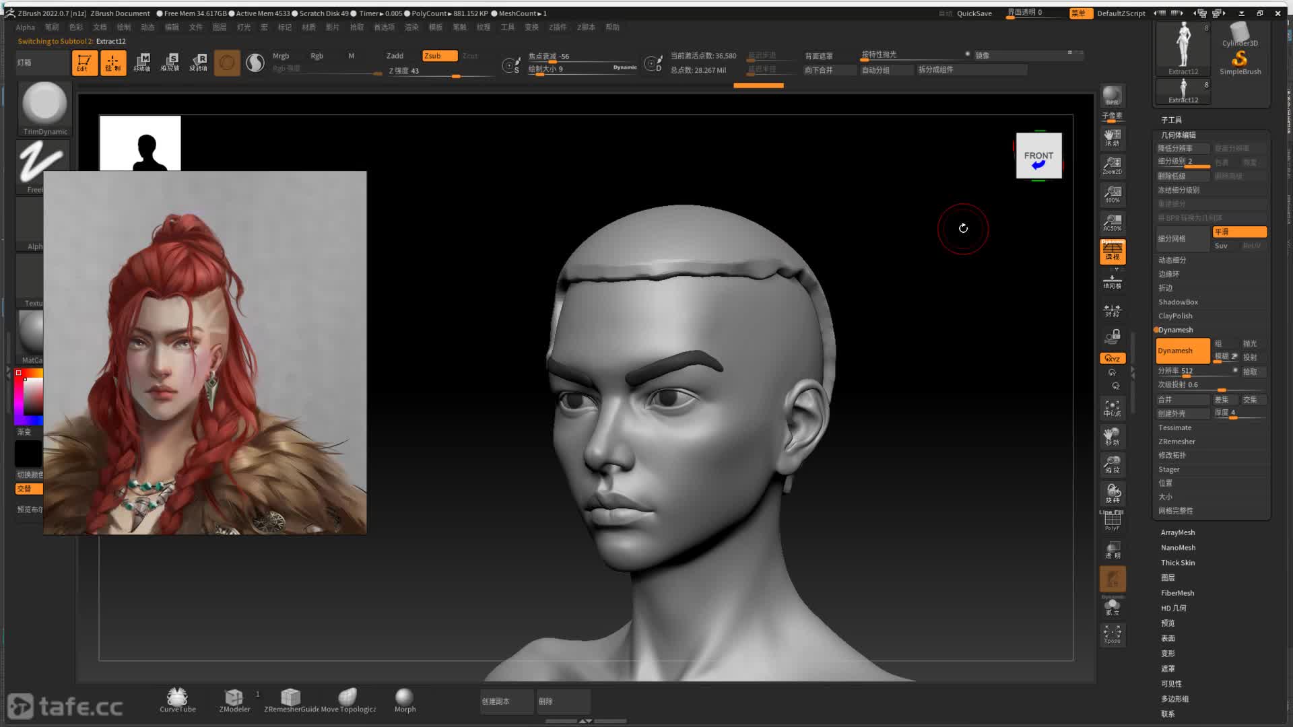The image size is (1293, 727).
Task: Click the 旋转 rotate view icon
Action: pos(1112,493)
